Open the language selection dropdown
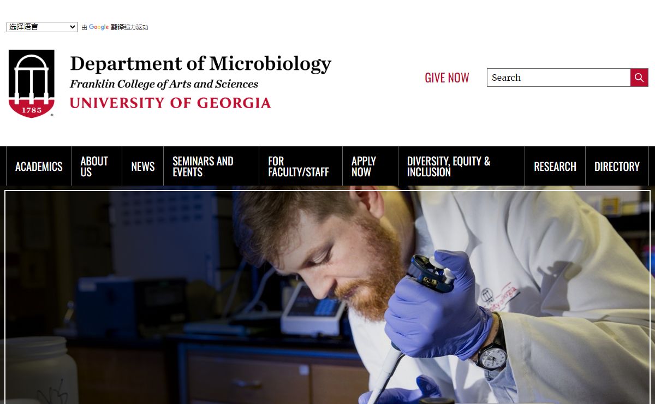 [x=42, y=27]
